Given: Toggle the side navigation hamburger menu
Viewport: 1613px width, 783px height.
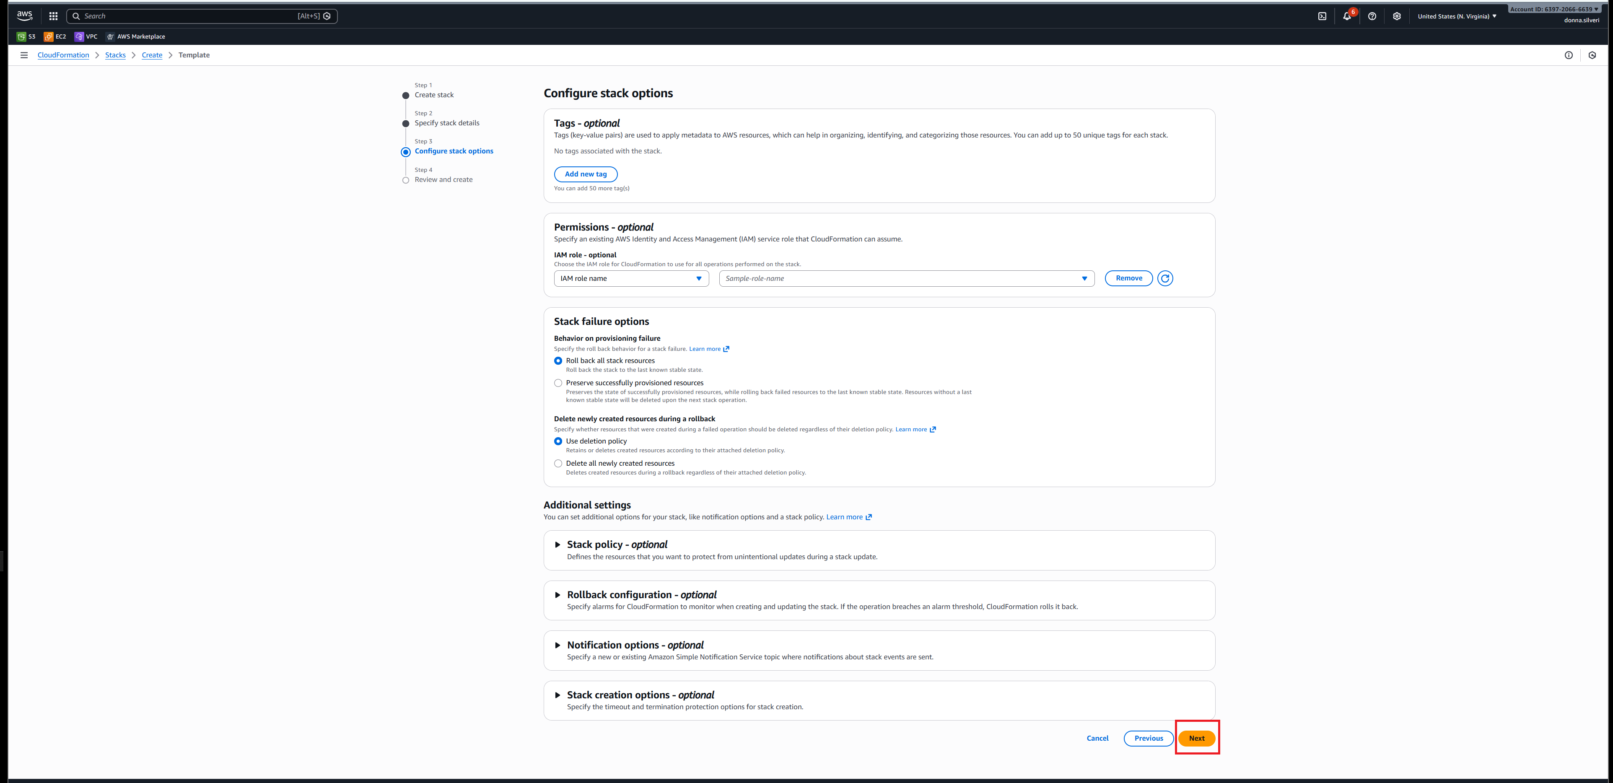Looking at the screenshot, I should point(24,55).
